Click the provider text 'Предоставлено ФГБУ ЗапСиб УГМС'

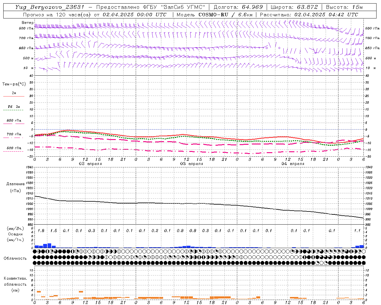pyautogui.click(x=151, y=7)
